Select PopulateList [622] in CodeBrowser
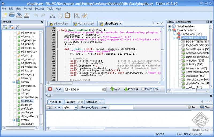 click(x=196, y=68)
